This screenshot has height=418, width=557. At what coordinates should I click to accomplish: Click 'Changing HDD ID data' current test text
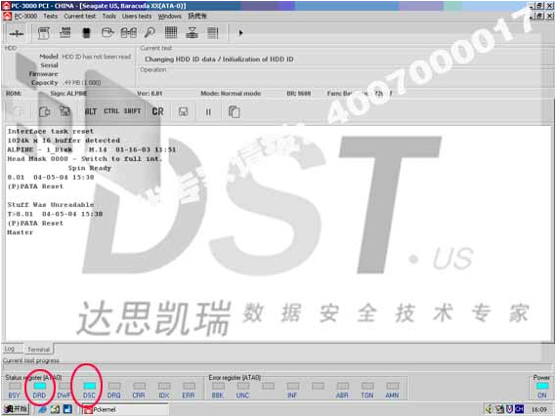(219, 59)
